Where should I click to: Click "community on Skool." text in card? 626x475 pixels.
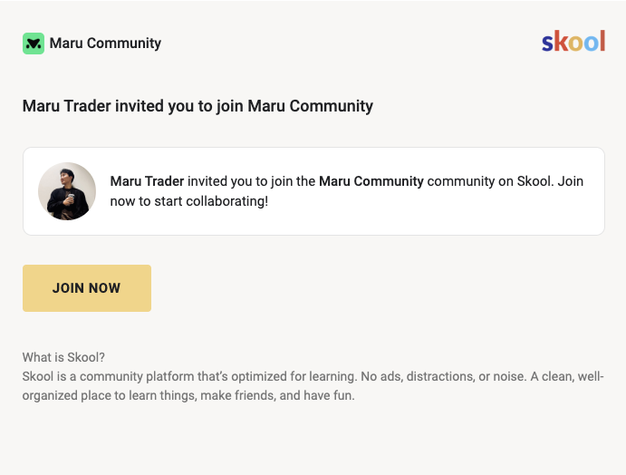click(x=478, y=181)
